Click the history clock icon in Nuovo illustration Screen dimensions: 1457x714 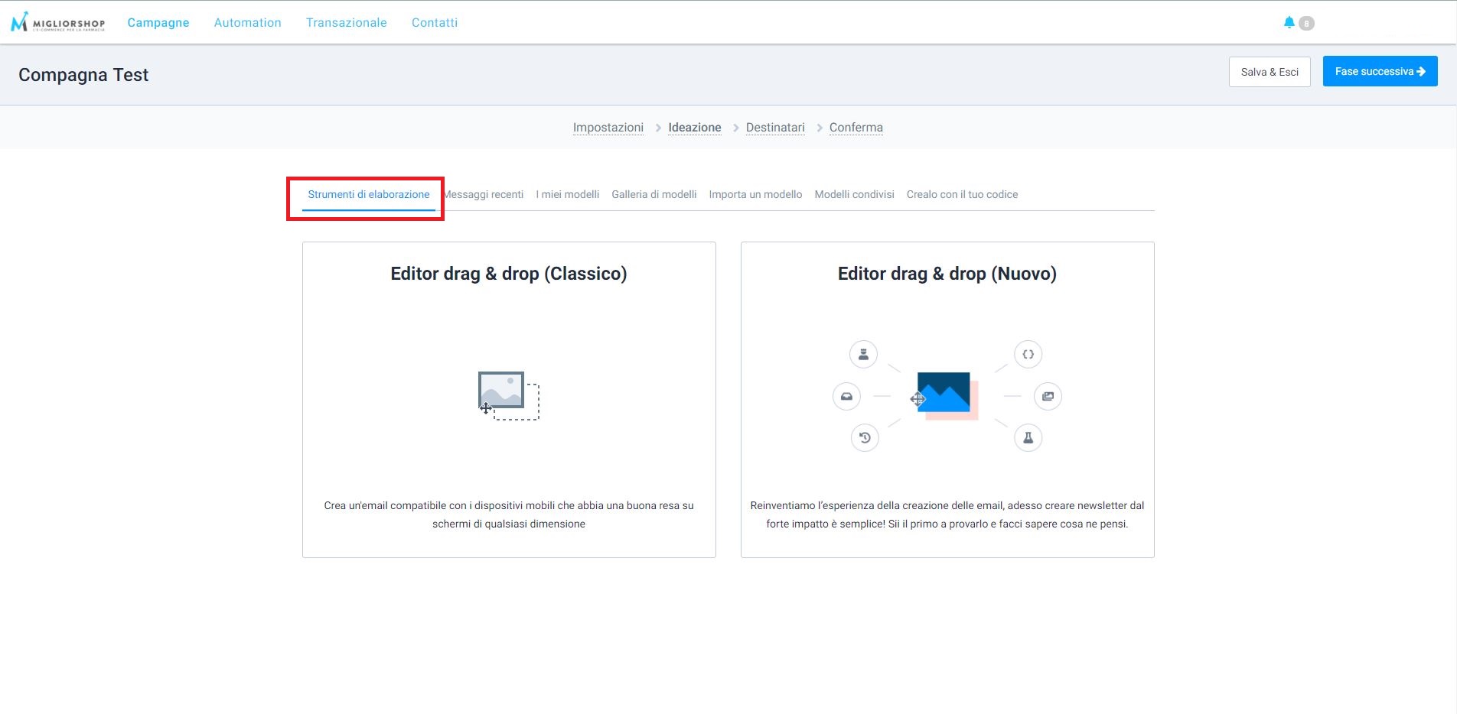pos(865,438)
